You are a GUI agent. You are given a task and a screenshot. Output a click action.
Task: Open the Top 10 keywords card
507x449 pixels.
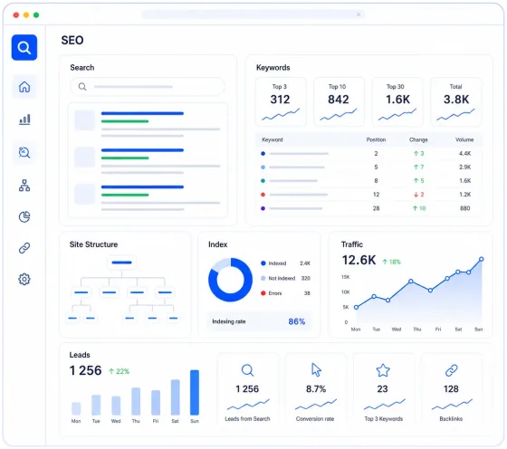[x=339, y=101]
